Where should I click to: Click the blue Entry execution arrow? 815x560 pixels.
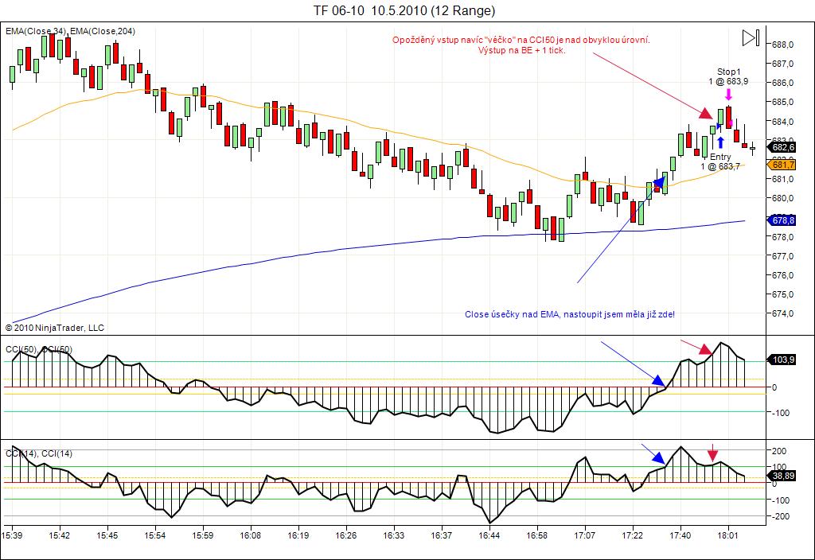[x=720, y=142]
